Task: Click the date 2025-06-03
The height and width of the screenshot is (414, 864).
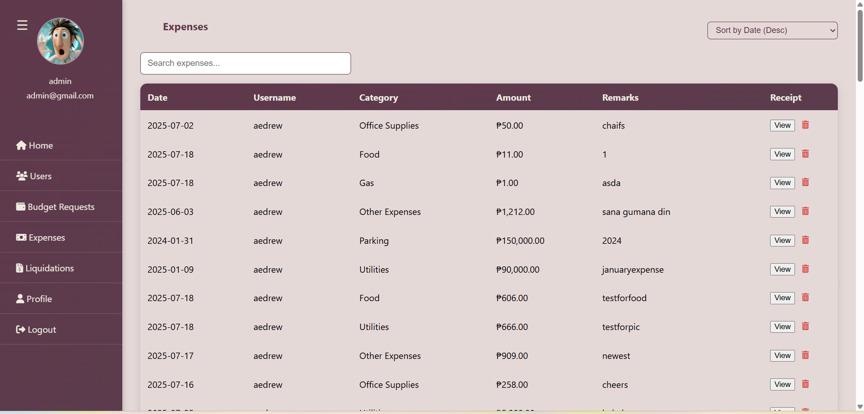Action: point(171,212)
